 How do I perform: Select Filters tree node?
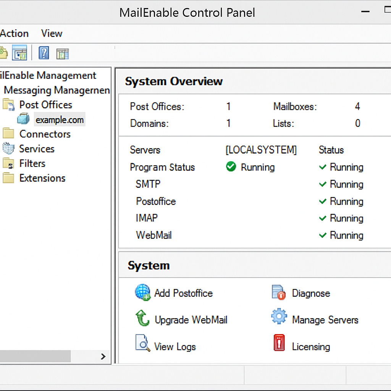click(x=32, y=163)
